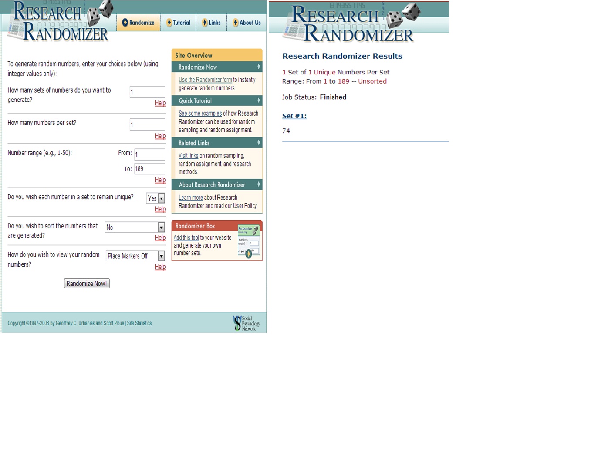Open the Links tab
Screen dimensions: 598x462
pyautogui.click(x=211, y=23)
